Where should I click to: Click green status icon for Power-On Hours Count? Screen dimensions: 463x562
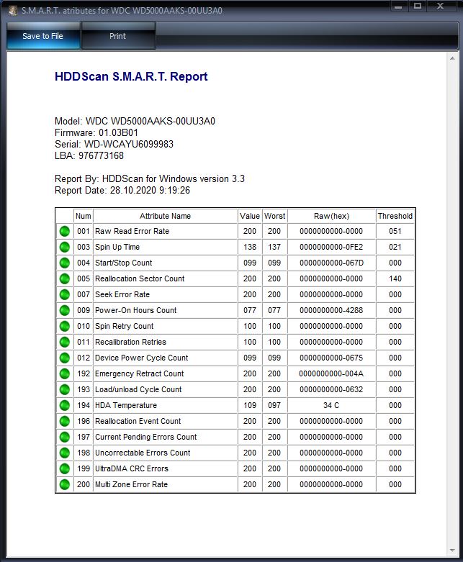[65, 310]
